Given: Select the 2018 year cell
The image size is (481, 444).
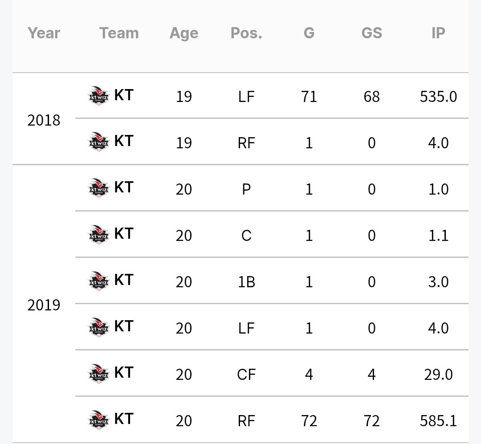Looking at the screenshot, I should (44, 120).
